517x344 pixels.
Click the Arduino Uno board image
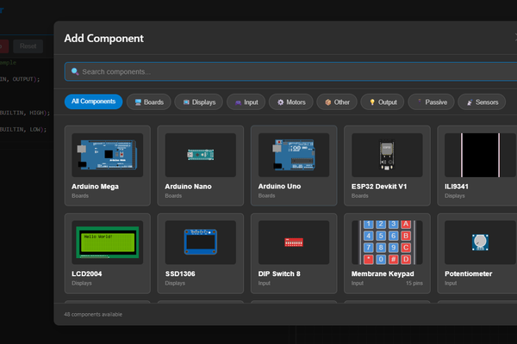pyautogui.click(x=294, y=155)
